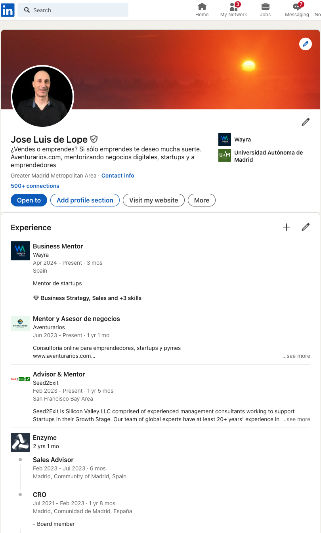Screen dimensions: 321x533
Task: Open My Network with 3 notifications
Action: (234, 6)
